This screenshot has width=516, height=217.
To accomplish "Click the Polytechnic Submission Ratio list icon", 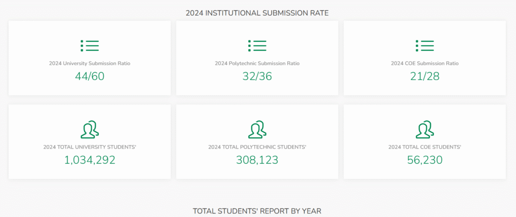I will click(257, 45).
